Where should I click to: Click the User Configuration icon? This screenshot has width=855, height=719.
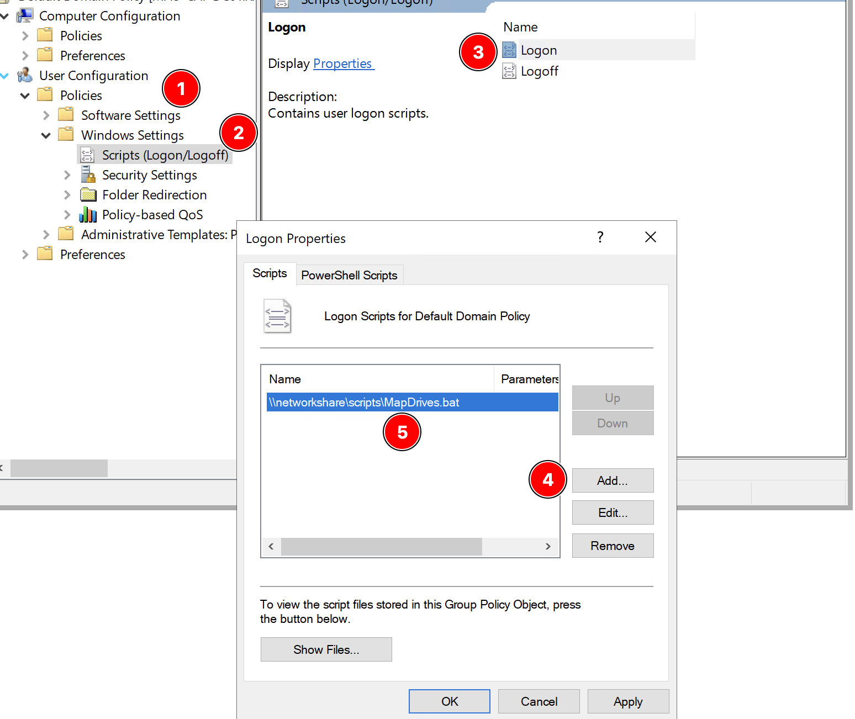pos(25,76)
